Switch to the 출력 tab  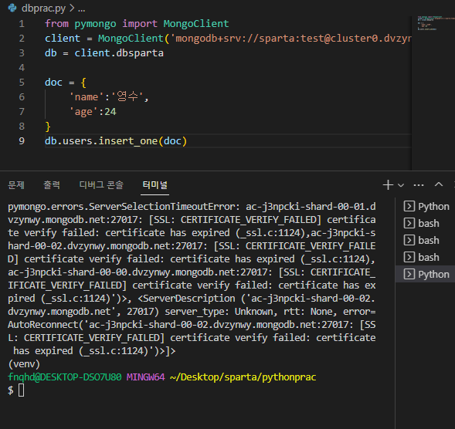point(52,185)
